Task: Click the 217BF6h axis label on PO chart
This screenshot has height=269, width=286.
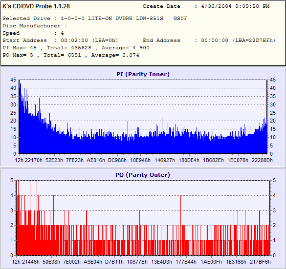Action: click(x=260, y=262)
